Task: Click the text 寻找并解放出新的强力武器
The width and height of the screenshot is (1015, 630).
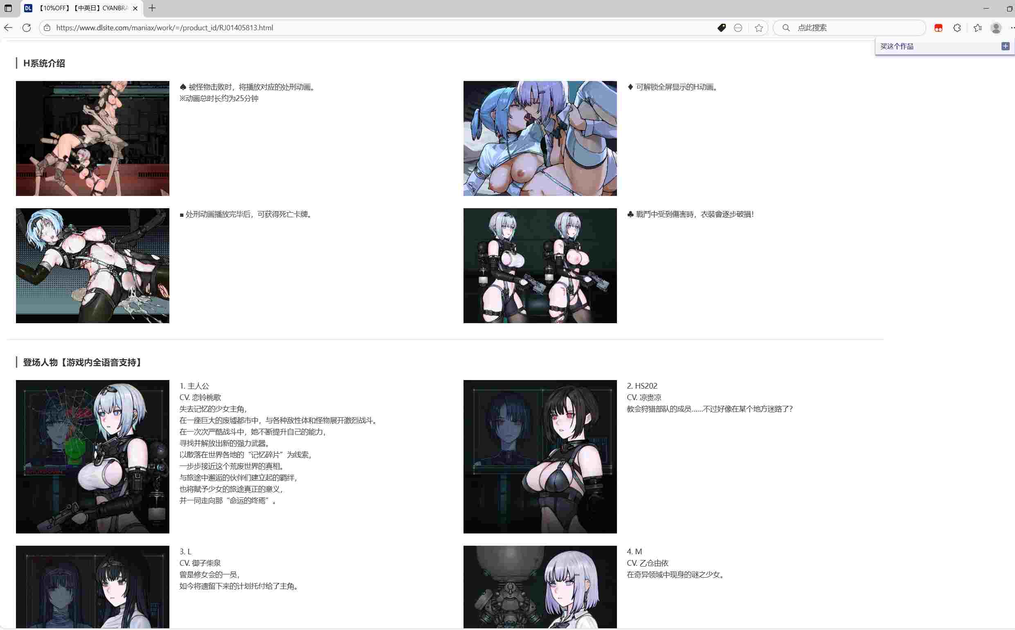Action: 225,443
